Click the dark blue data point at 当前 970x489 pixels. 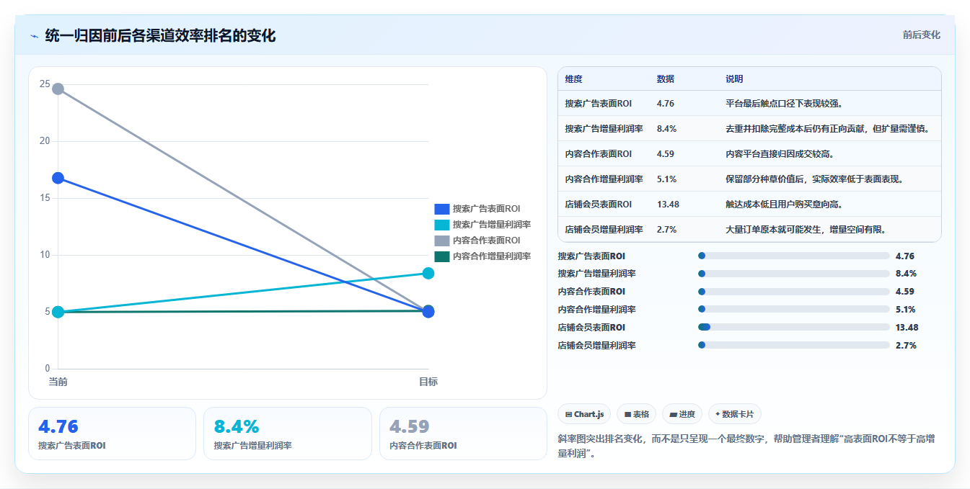(x=58, y=178)
